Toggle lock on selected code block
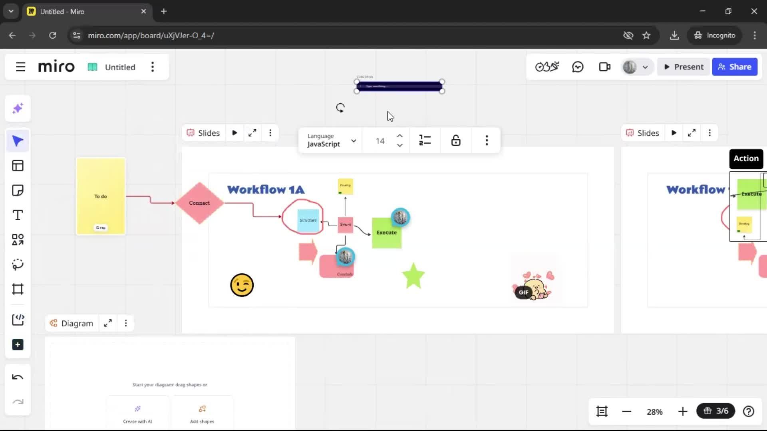767x431 pixels. pos(456,140)
